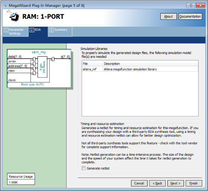
Task: Click the q output register in diagram
Action: coord(53,59)
